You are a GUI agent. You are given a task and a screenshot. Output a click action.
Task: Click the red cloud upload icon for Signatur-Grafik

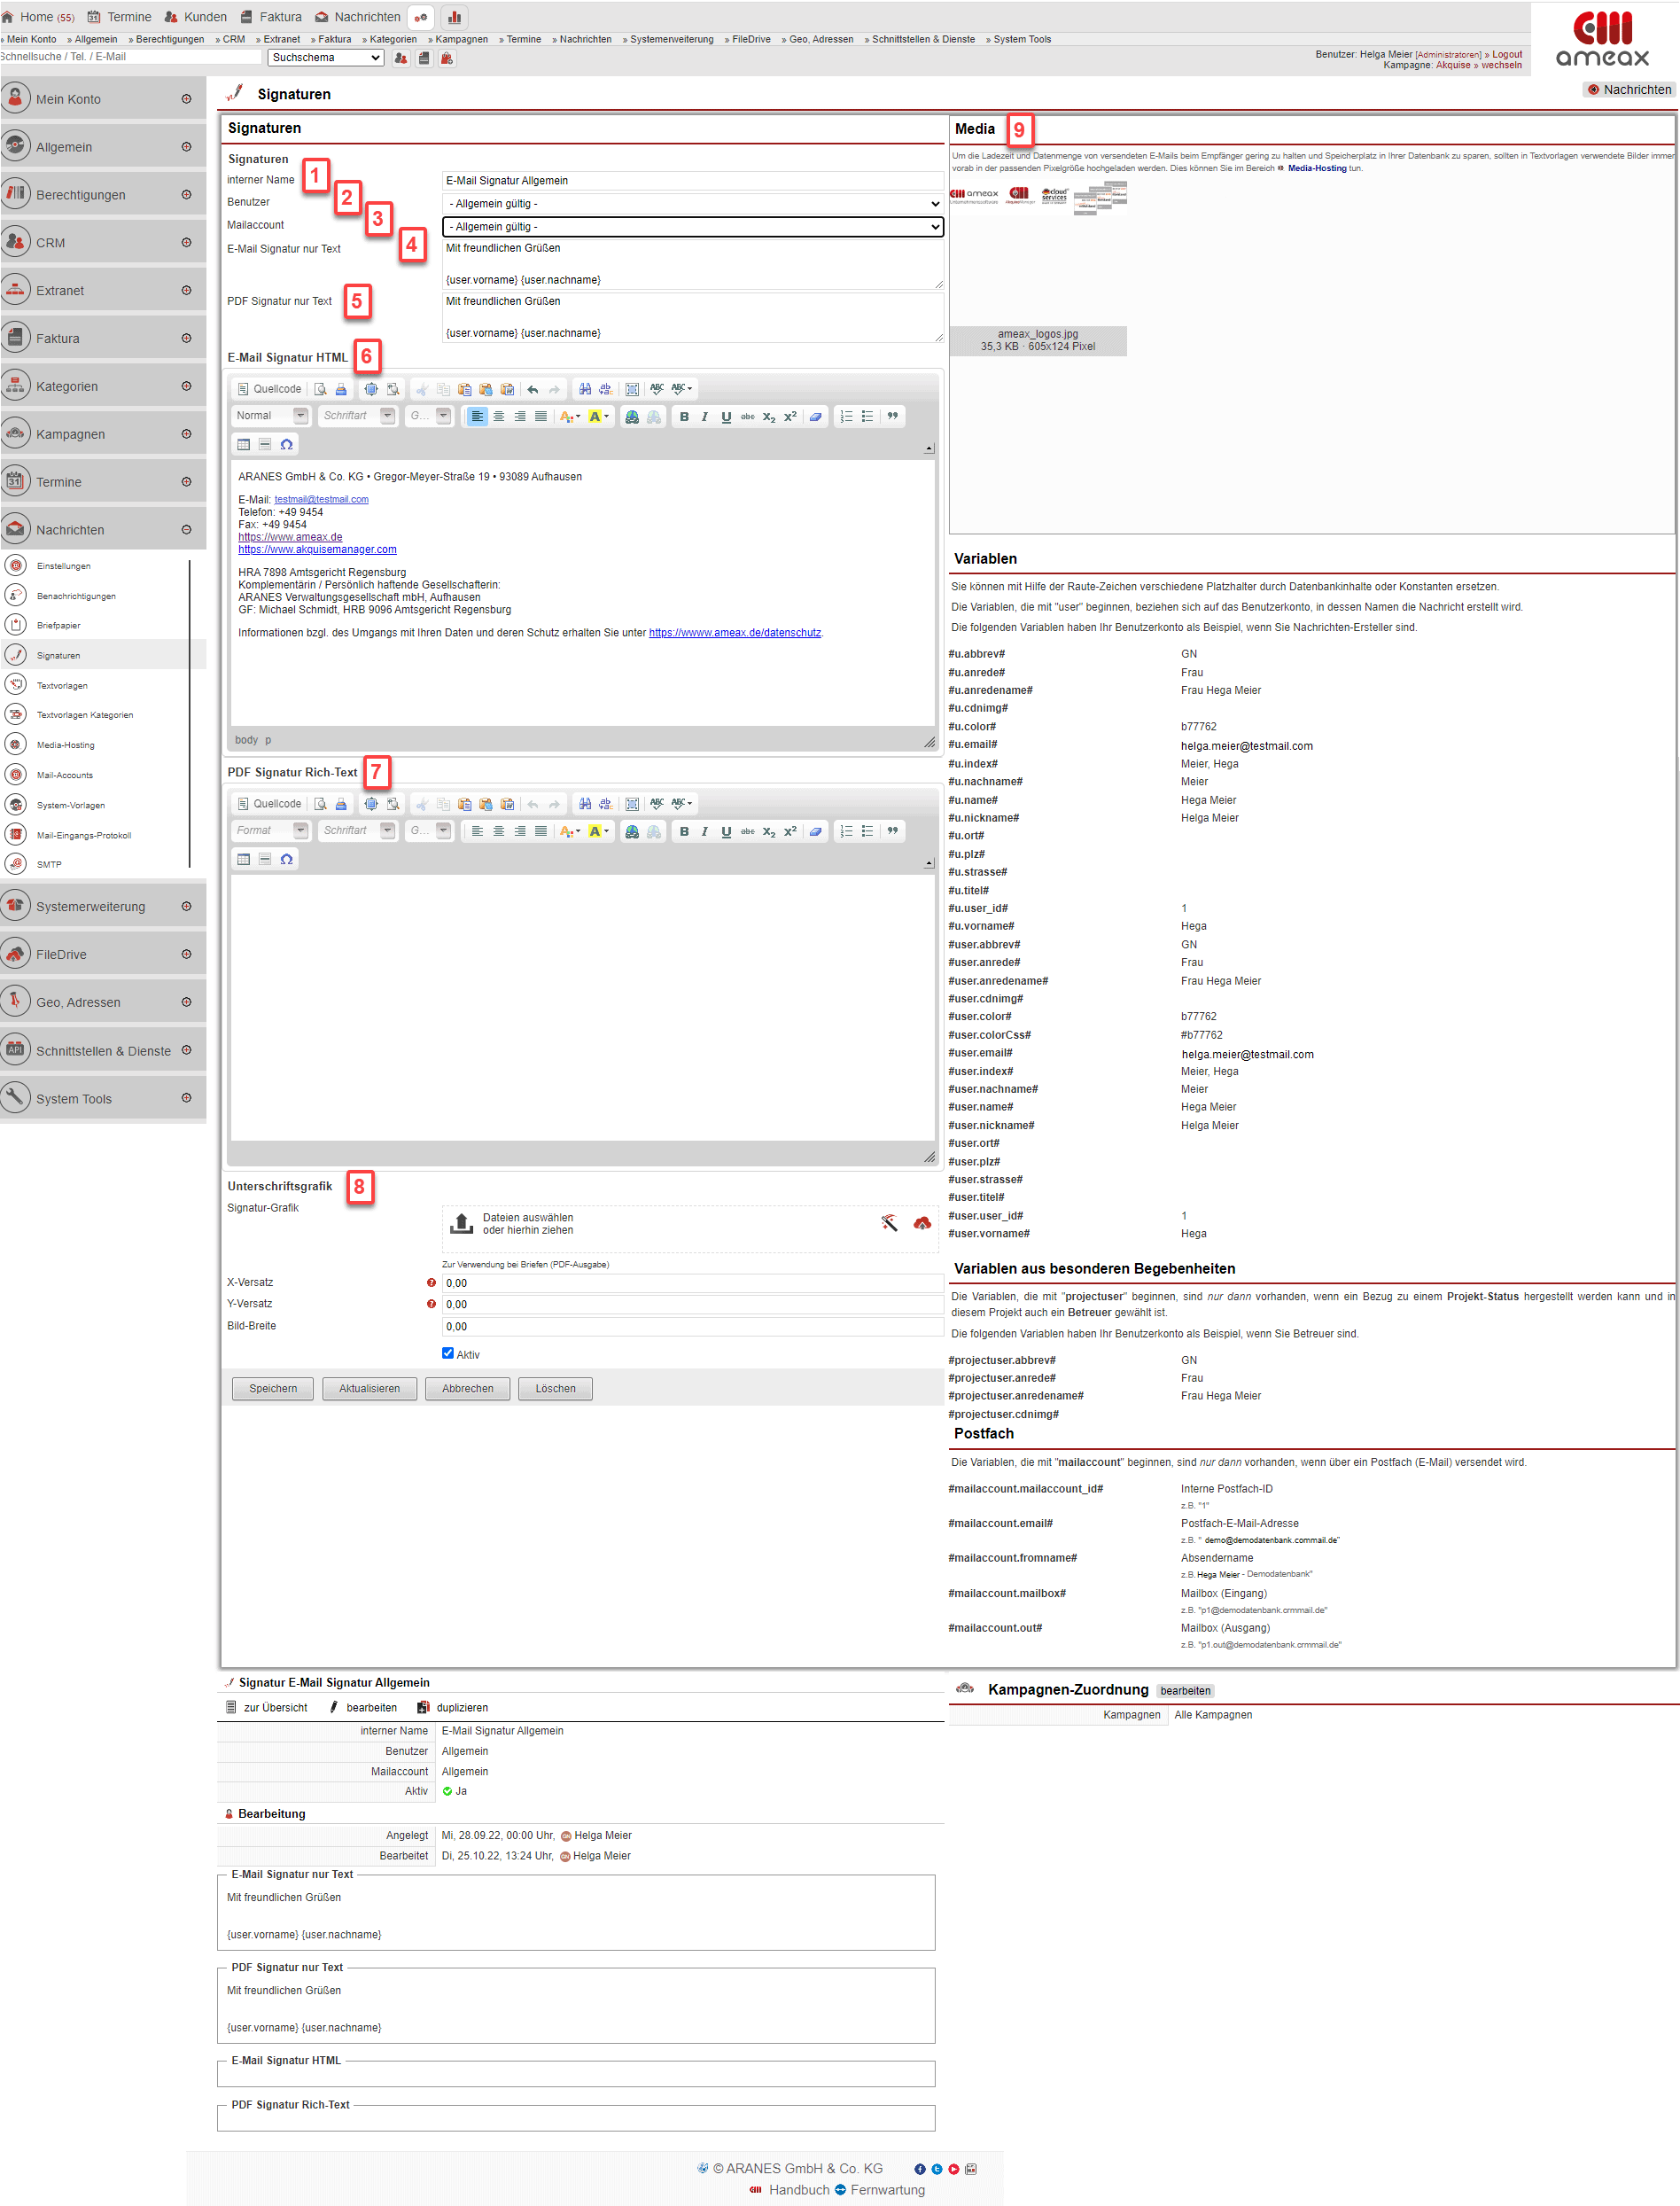(x=922, y=1223)
